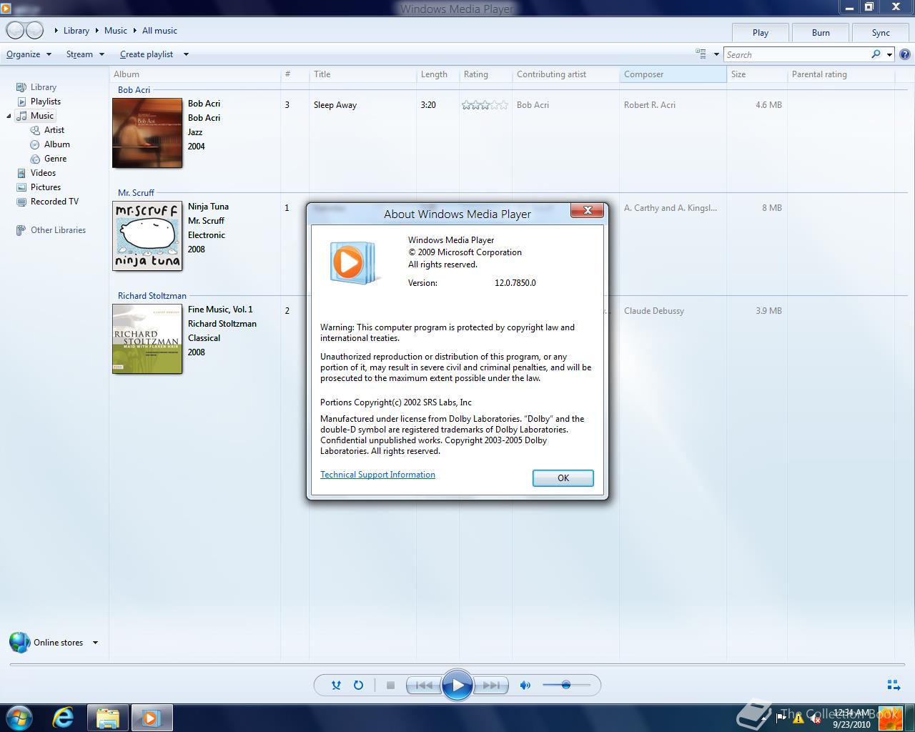The image size is (915, 732).
Task: Toggle repeat in playback controls
Action: pos(359,685)
